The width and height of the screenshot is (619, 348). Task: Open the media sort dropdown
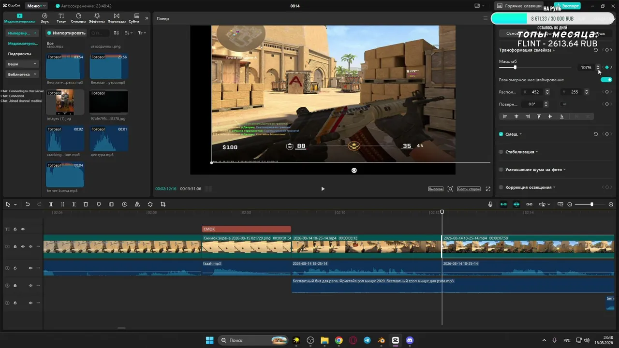pyautogui.click(x=129, y=33)
